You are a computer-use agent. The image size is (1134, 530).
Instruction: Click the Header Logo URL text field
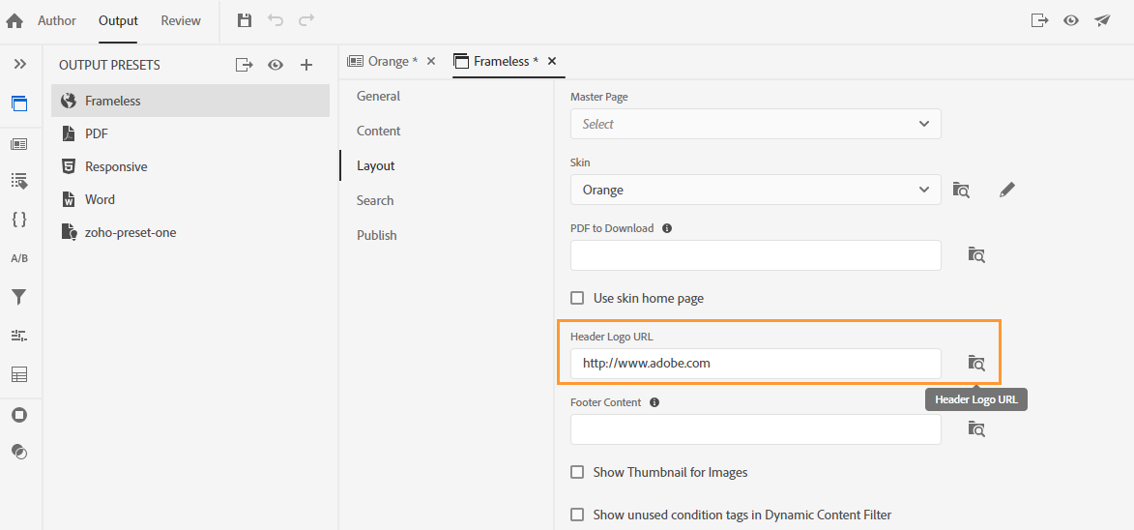coord(755,364)
